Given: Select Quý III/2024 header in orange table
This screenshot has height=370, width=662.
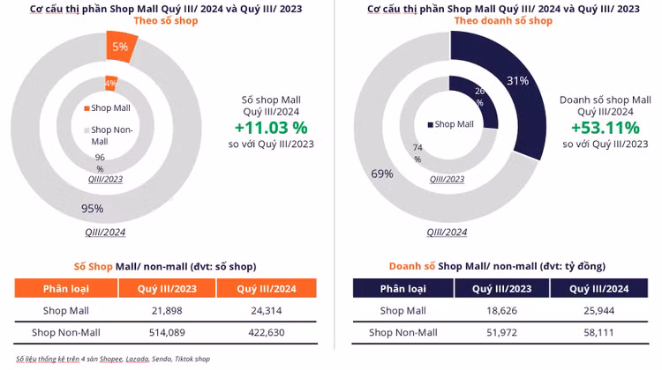Looking at the screenshot, I should (x=260, y=289).
